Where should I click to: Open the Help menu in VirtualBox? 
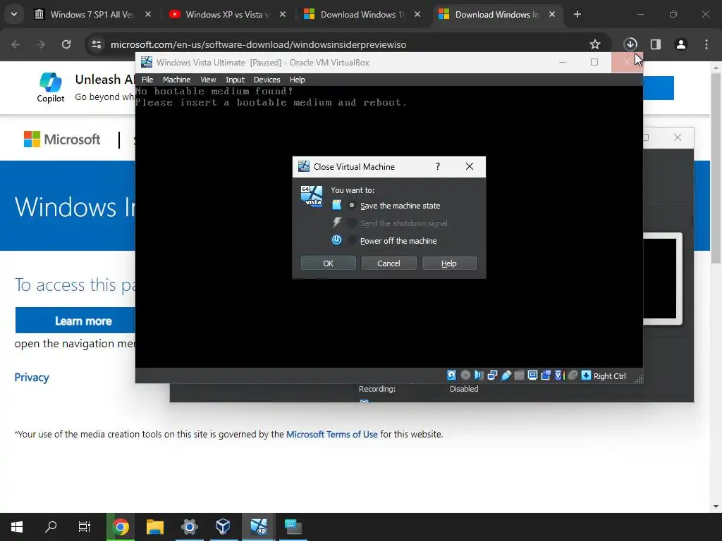(x=297, y=80)
